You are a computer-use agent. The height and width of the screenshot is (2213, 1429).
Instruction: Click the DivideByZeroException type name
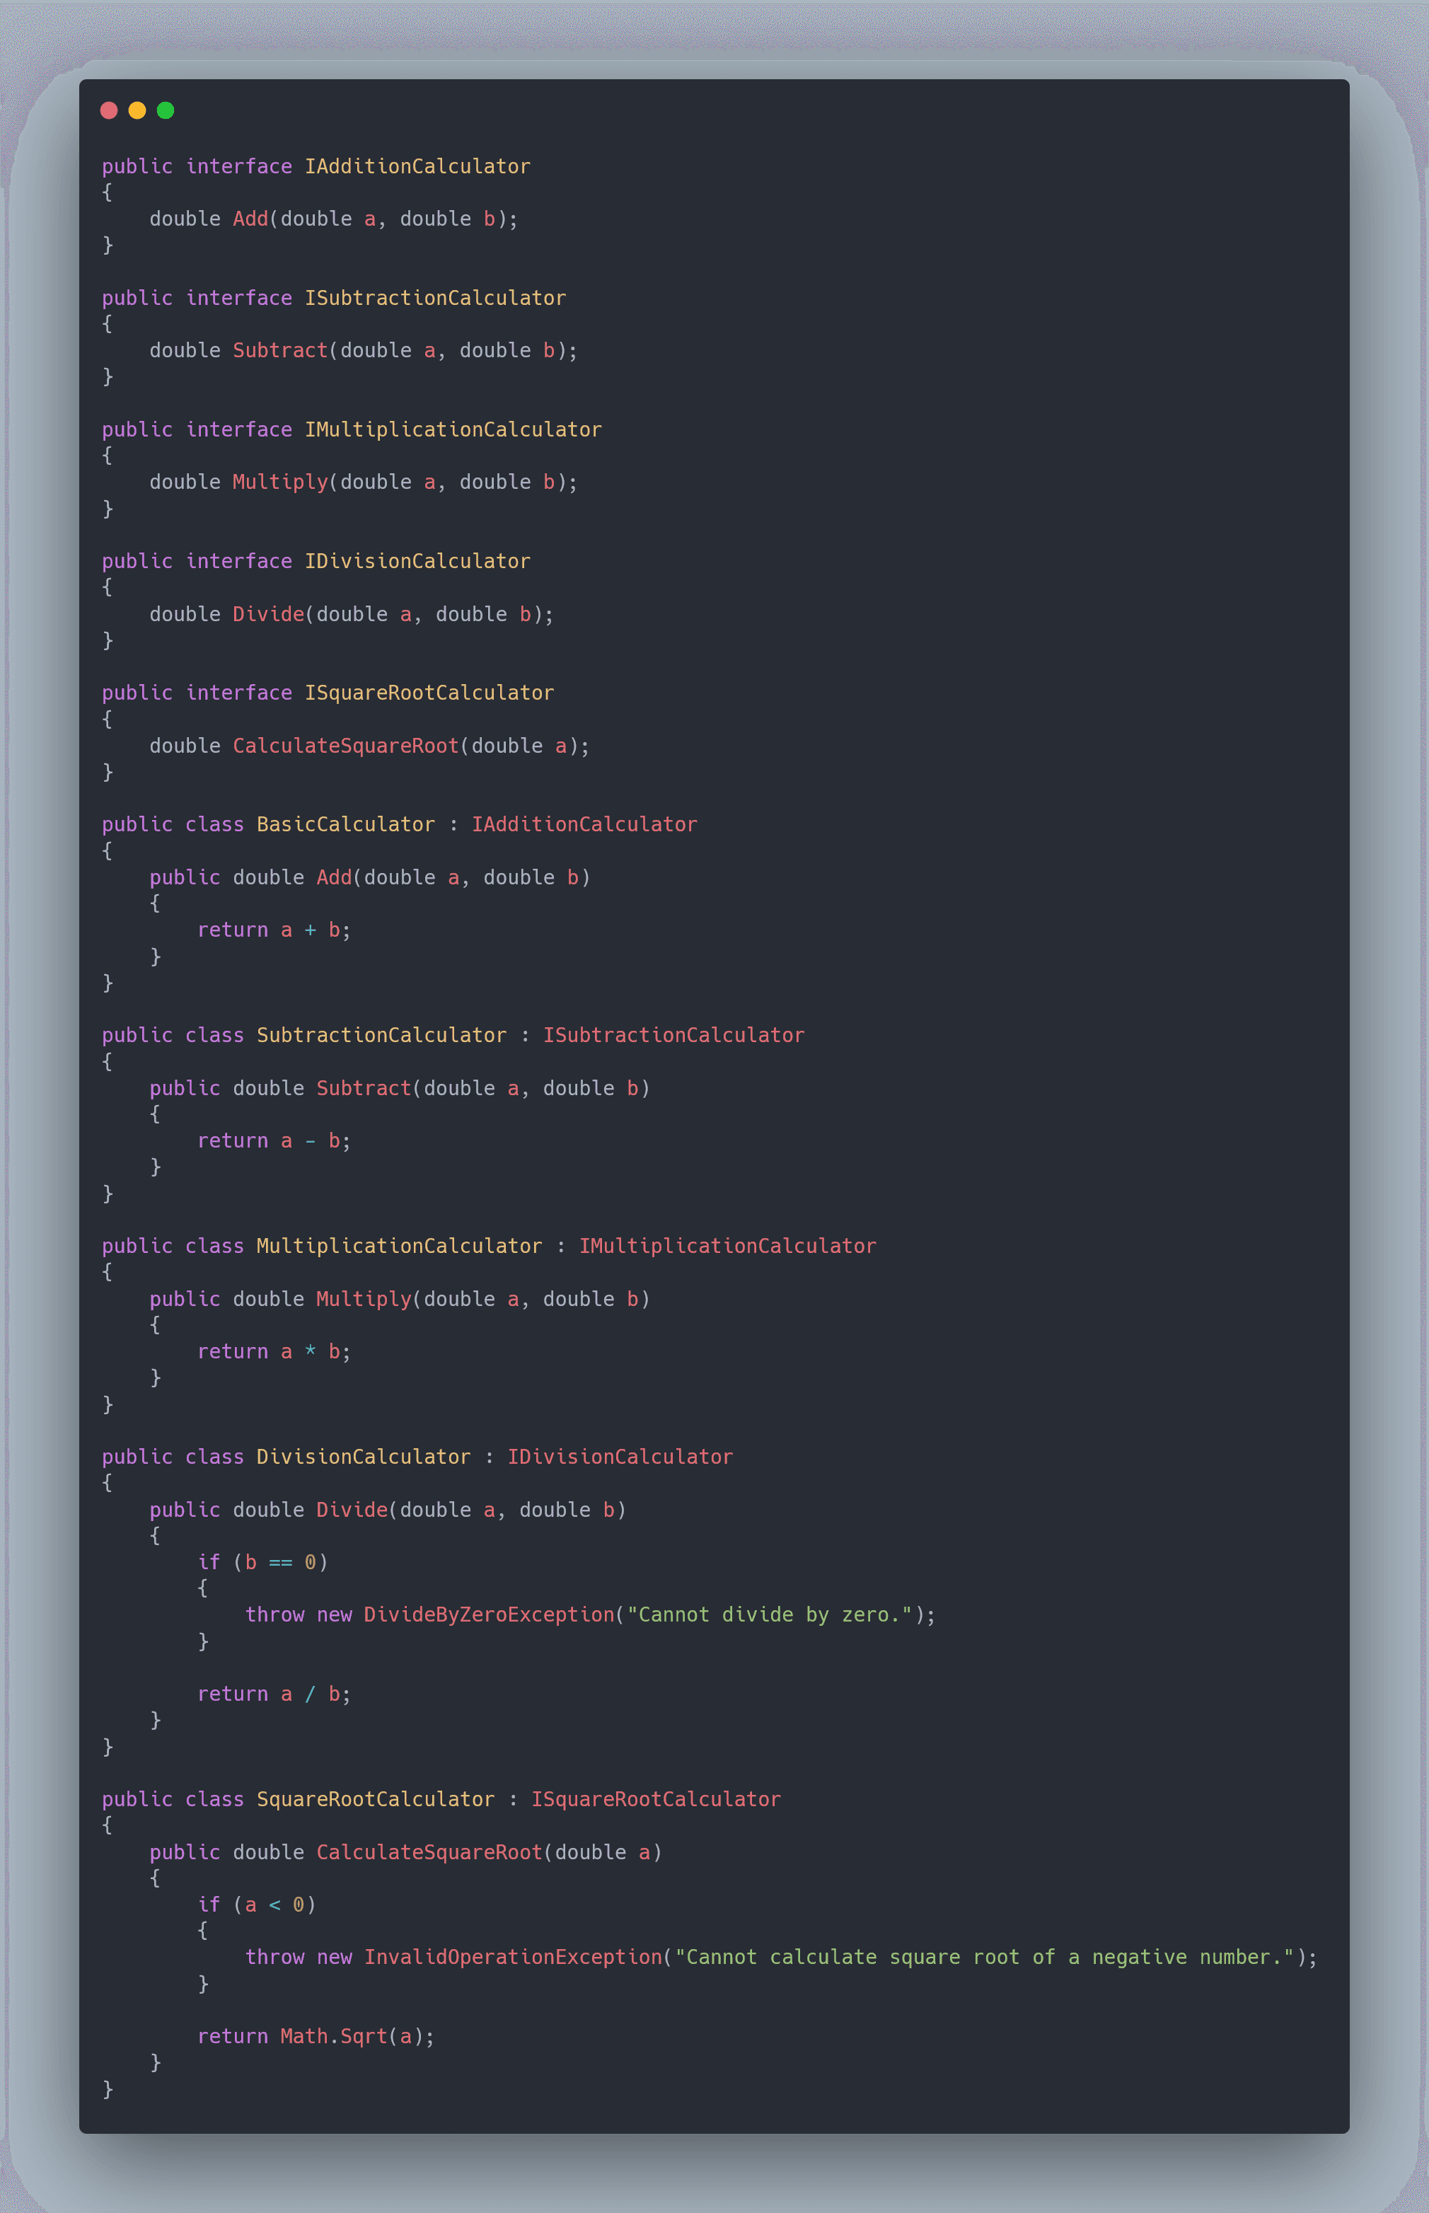click(488, 1614)
